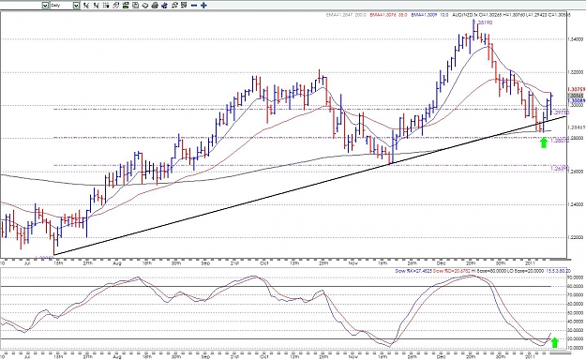The image size is (586, 360).
Task: Click the 1.32000 price axis value
Action: click(x=575, y=72)
